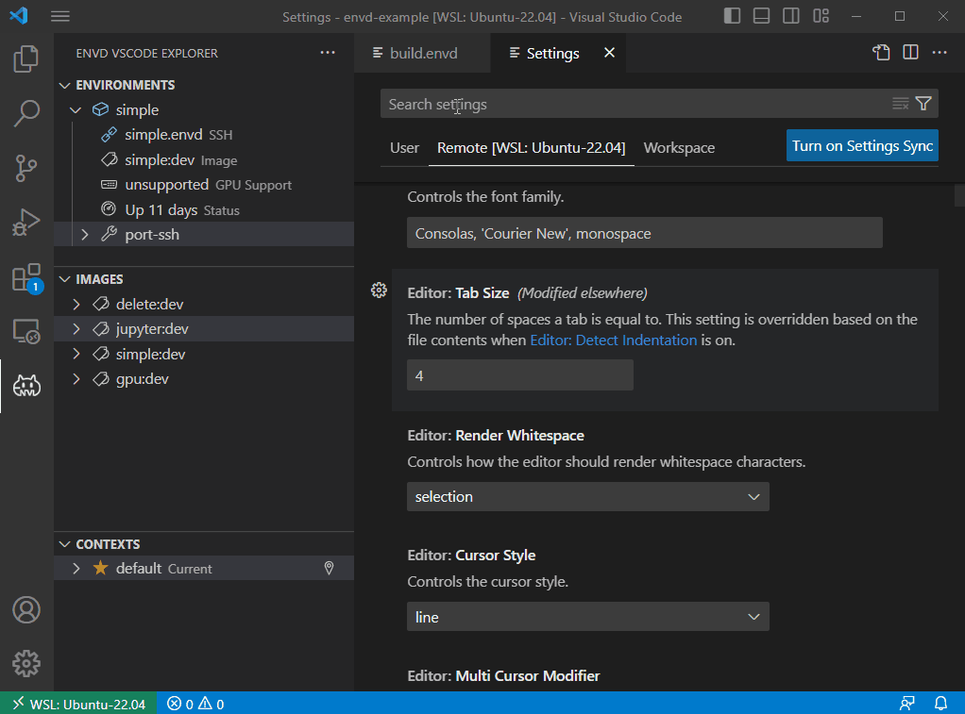Image resolution: width=965 pixels, height=714 pixels.
Task: Select Remote [WSL: Ubuntu-22.04] settings scope
Action: pos(531,147)
